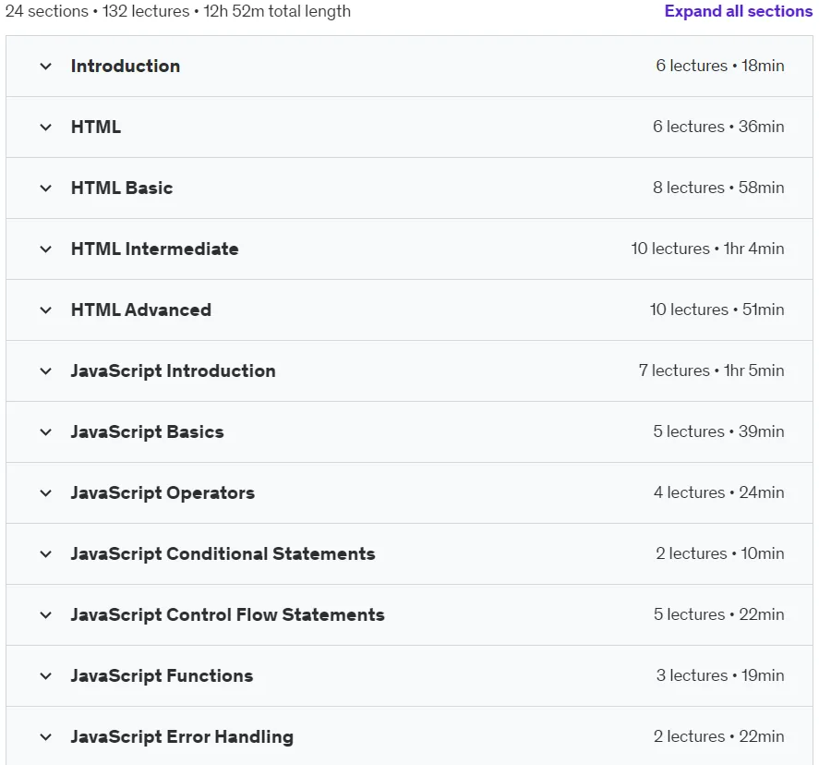Click "7 lectures • 1hr 5min" row details
This screenshot has height=765, width=819.
[711, 370]
